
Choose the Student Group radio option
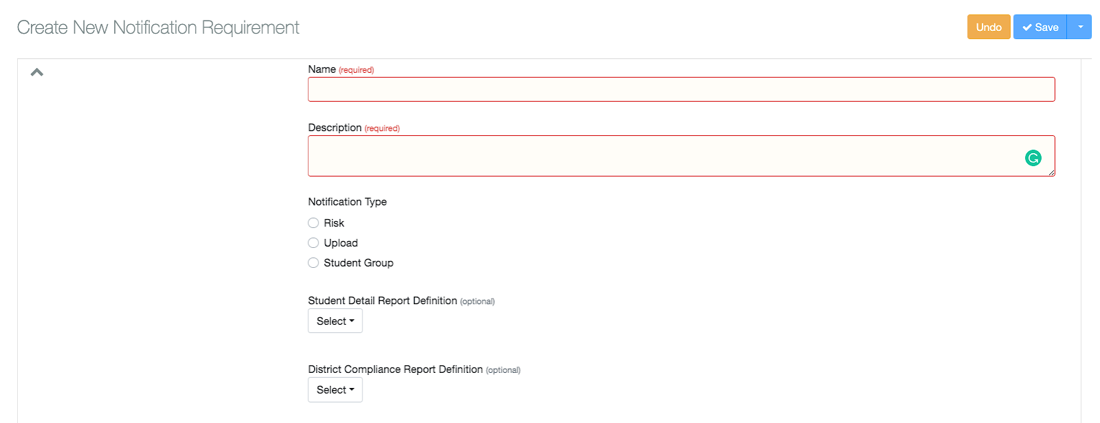click(x=313, y=262)
